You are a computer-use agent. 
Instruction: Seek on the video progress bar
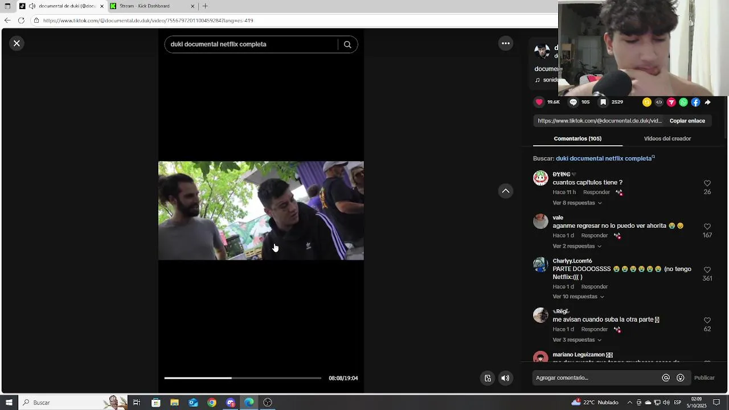pyautogui.click(x=243, y=378)
